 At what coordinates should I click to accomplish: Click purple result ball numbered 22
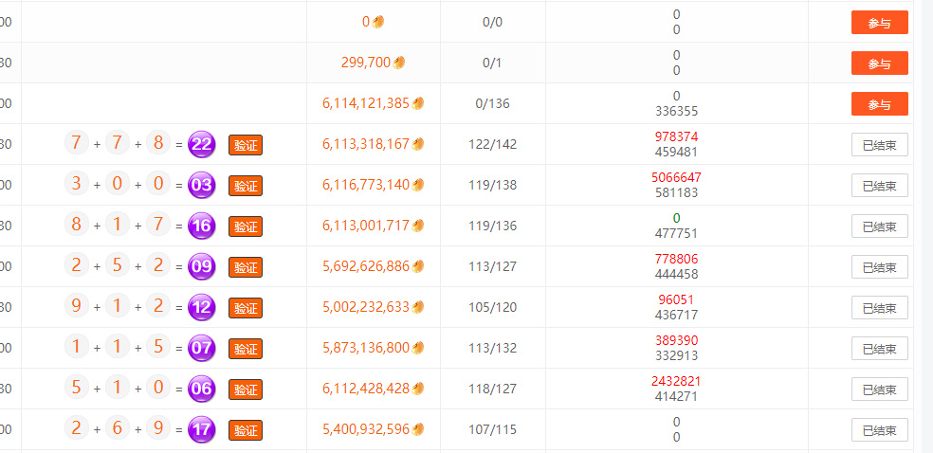tap(201, 144)
